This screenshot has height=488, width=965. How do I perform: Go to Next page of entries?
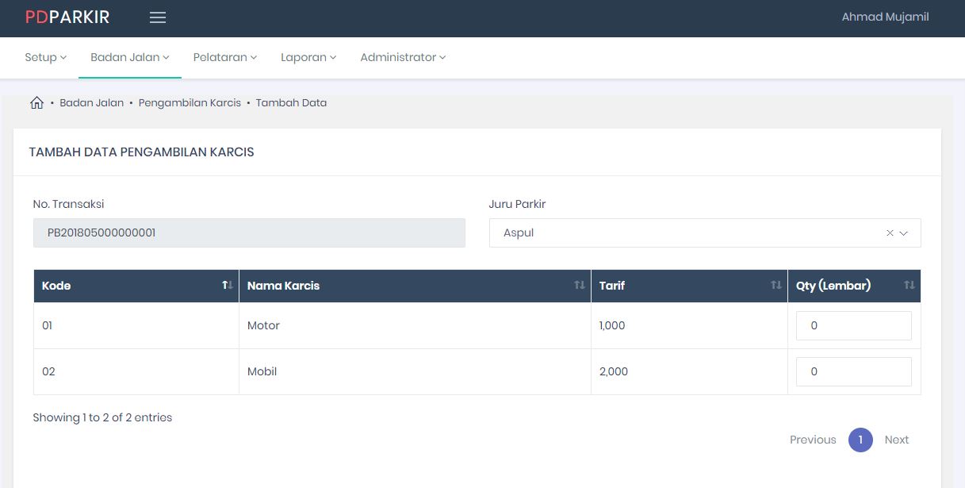click(896, 440)
